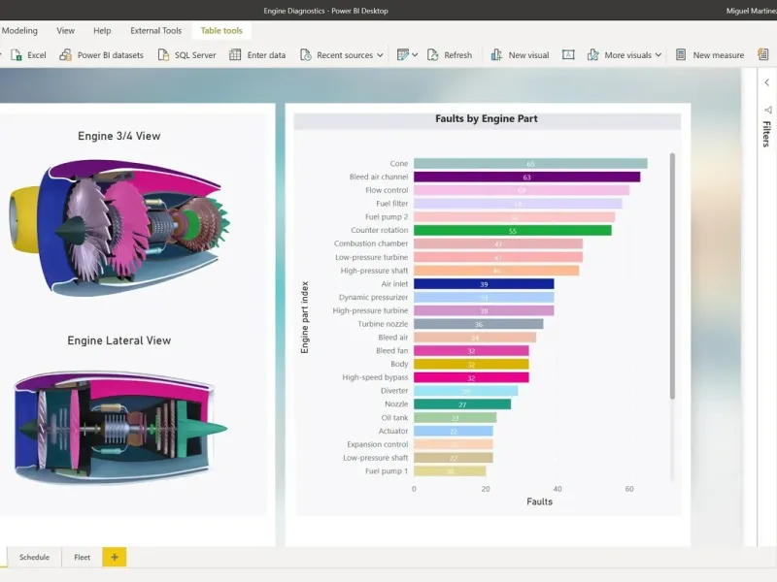Click the High-pressure turbine label
The height and width of the screenshot is (582, 777).
(370, 310)
